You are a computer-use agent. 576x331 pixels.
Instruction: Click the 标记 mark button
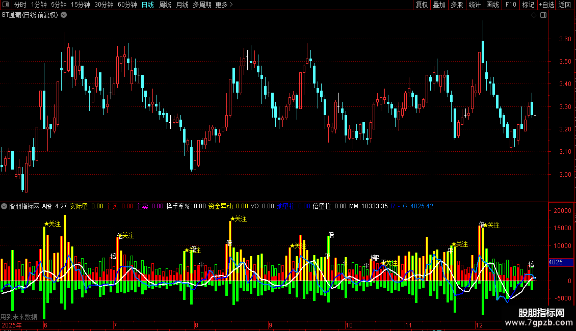[528, 5]
